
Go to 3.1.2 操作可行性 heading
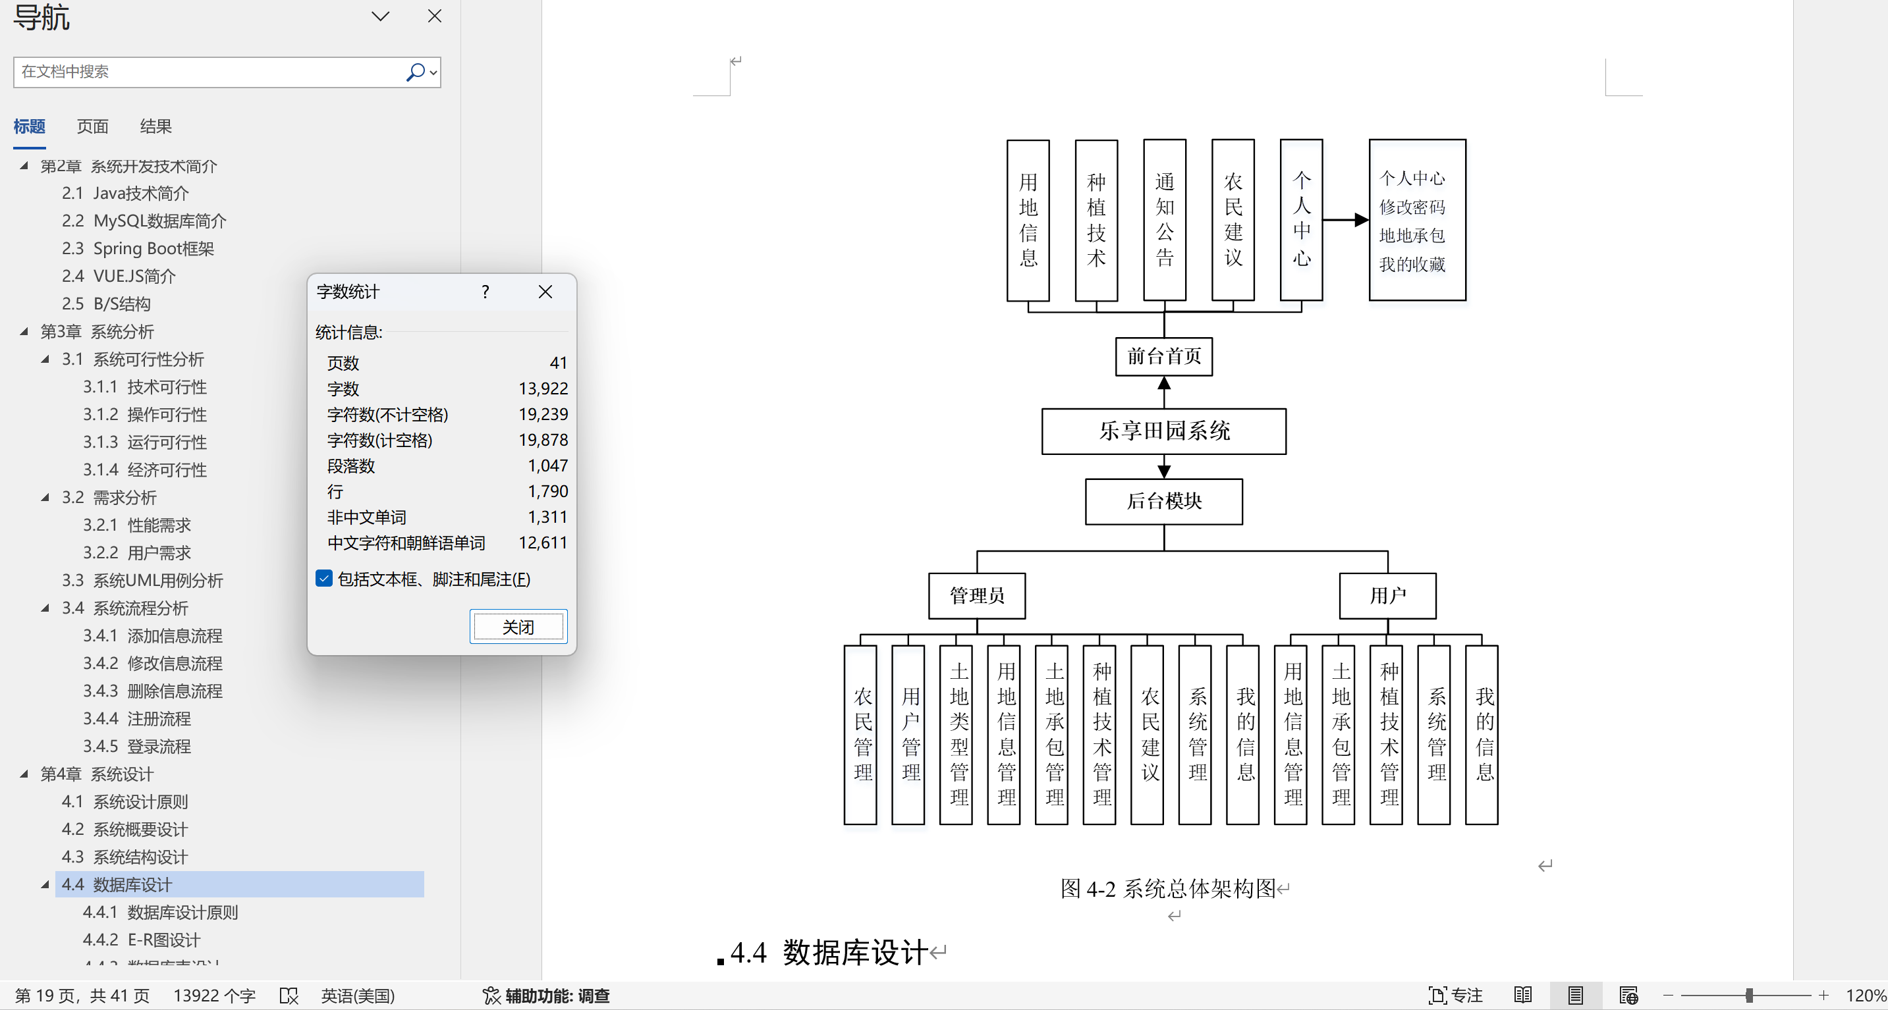[x=145, y=415]
